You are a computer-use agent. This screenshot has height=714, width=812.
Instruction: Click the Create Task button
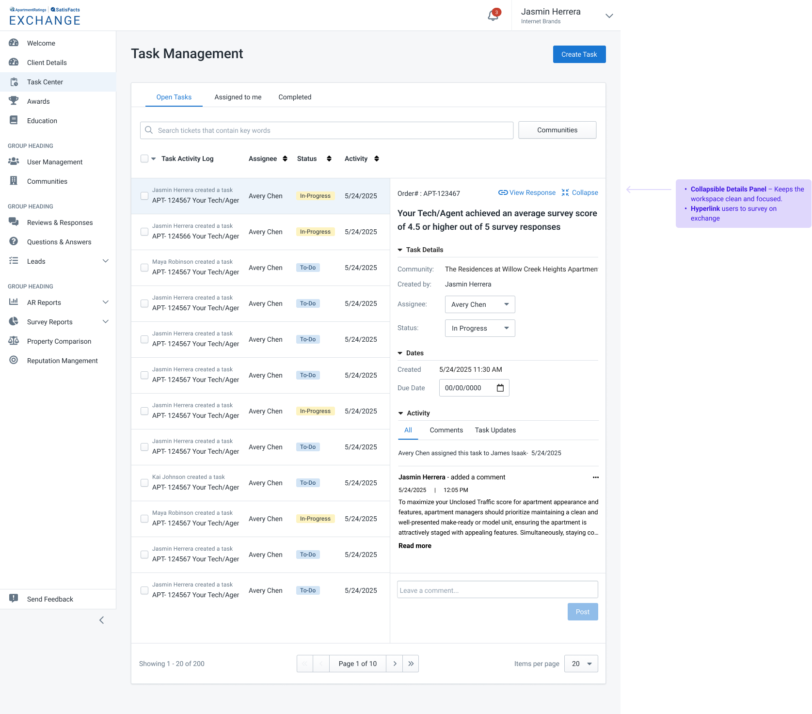click(x=579, y=54)
